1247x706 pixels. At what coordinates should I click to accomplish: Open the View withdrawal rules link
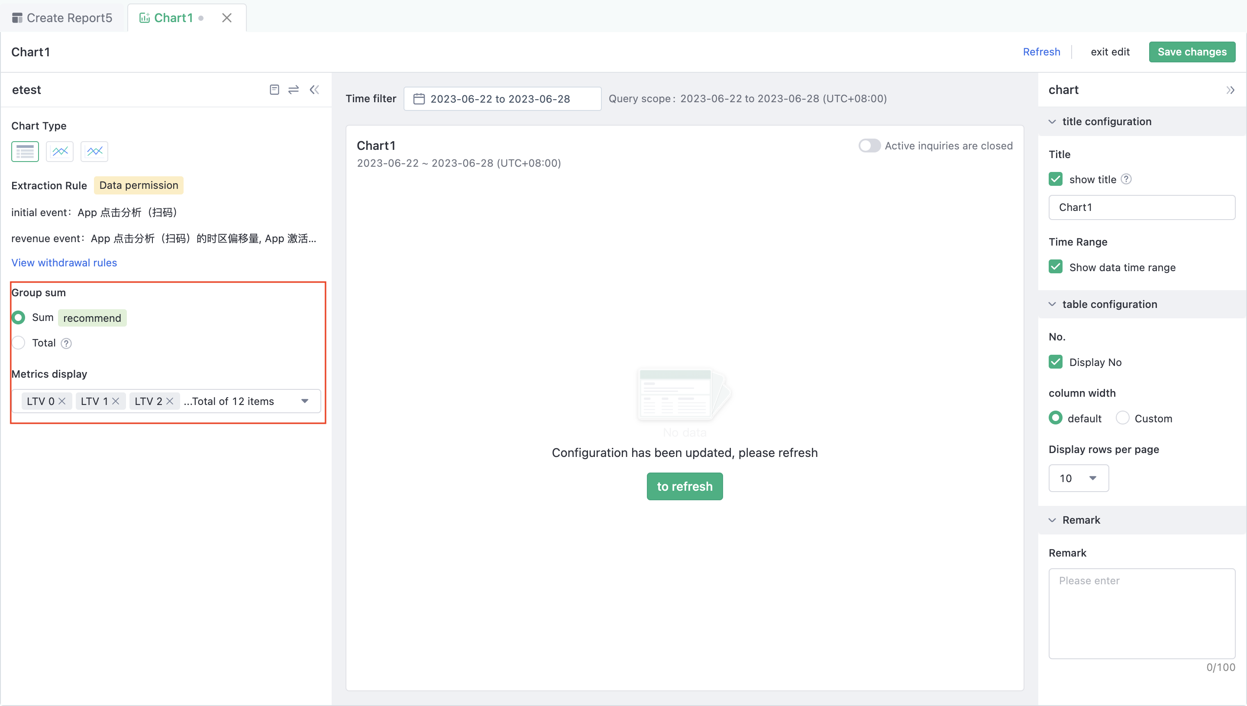point(64,262)
